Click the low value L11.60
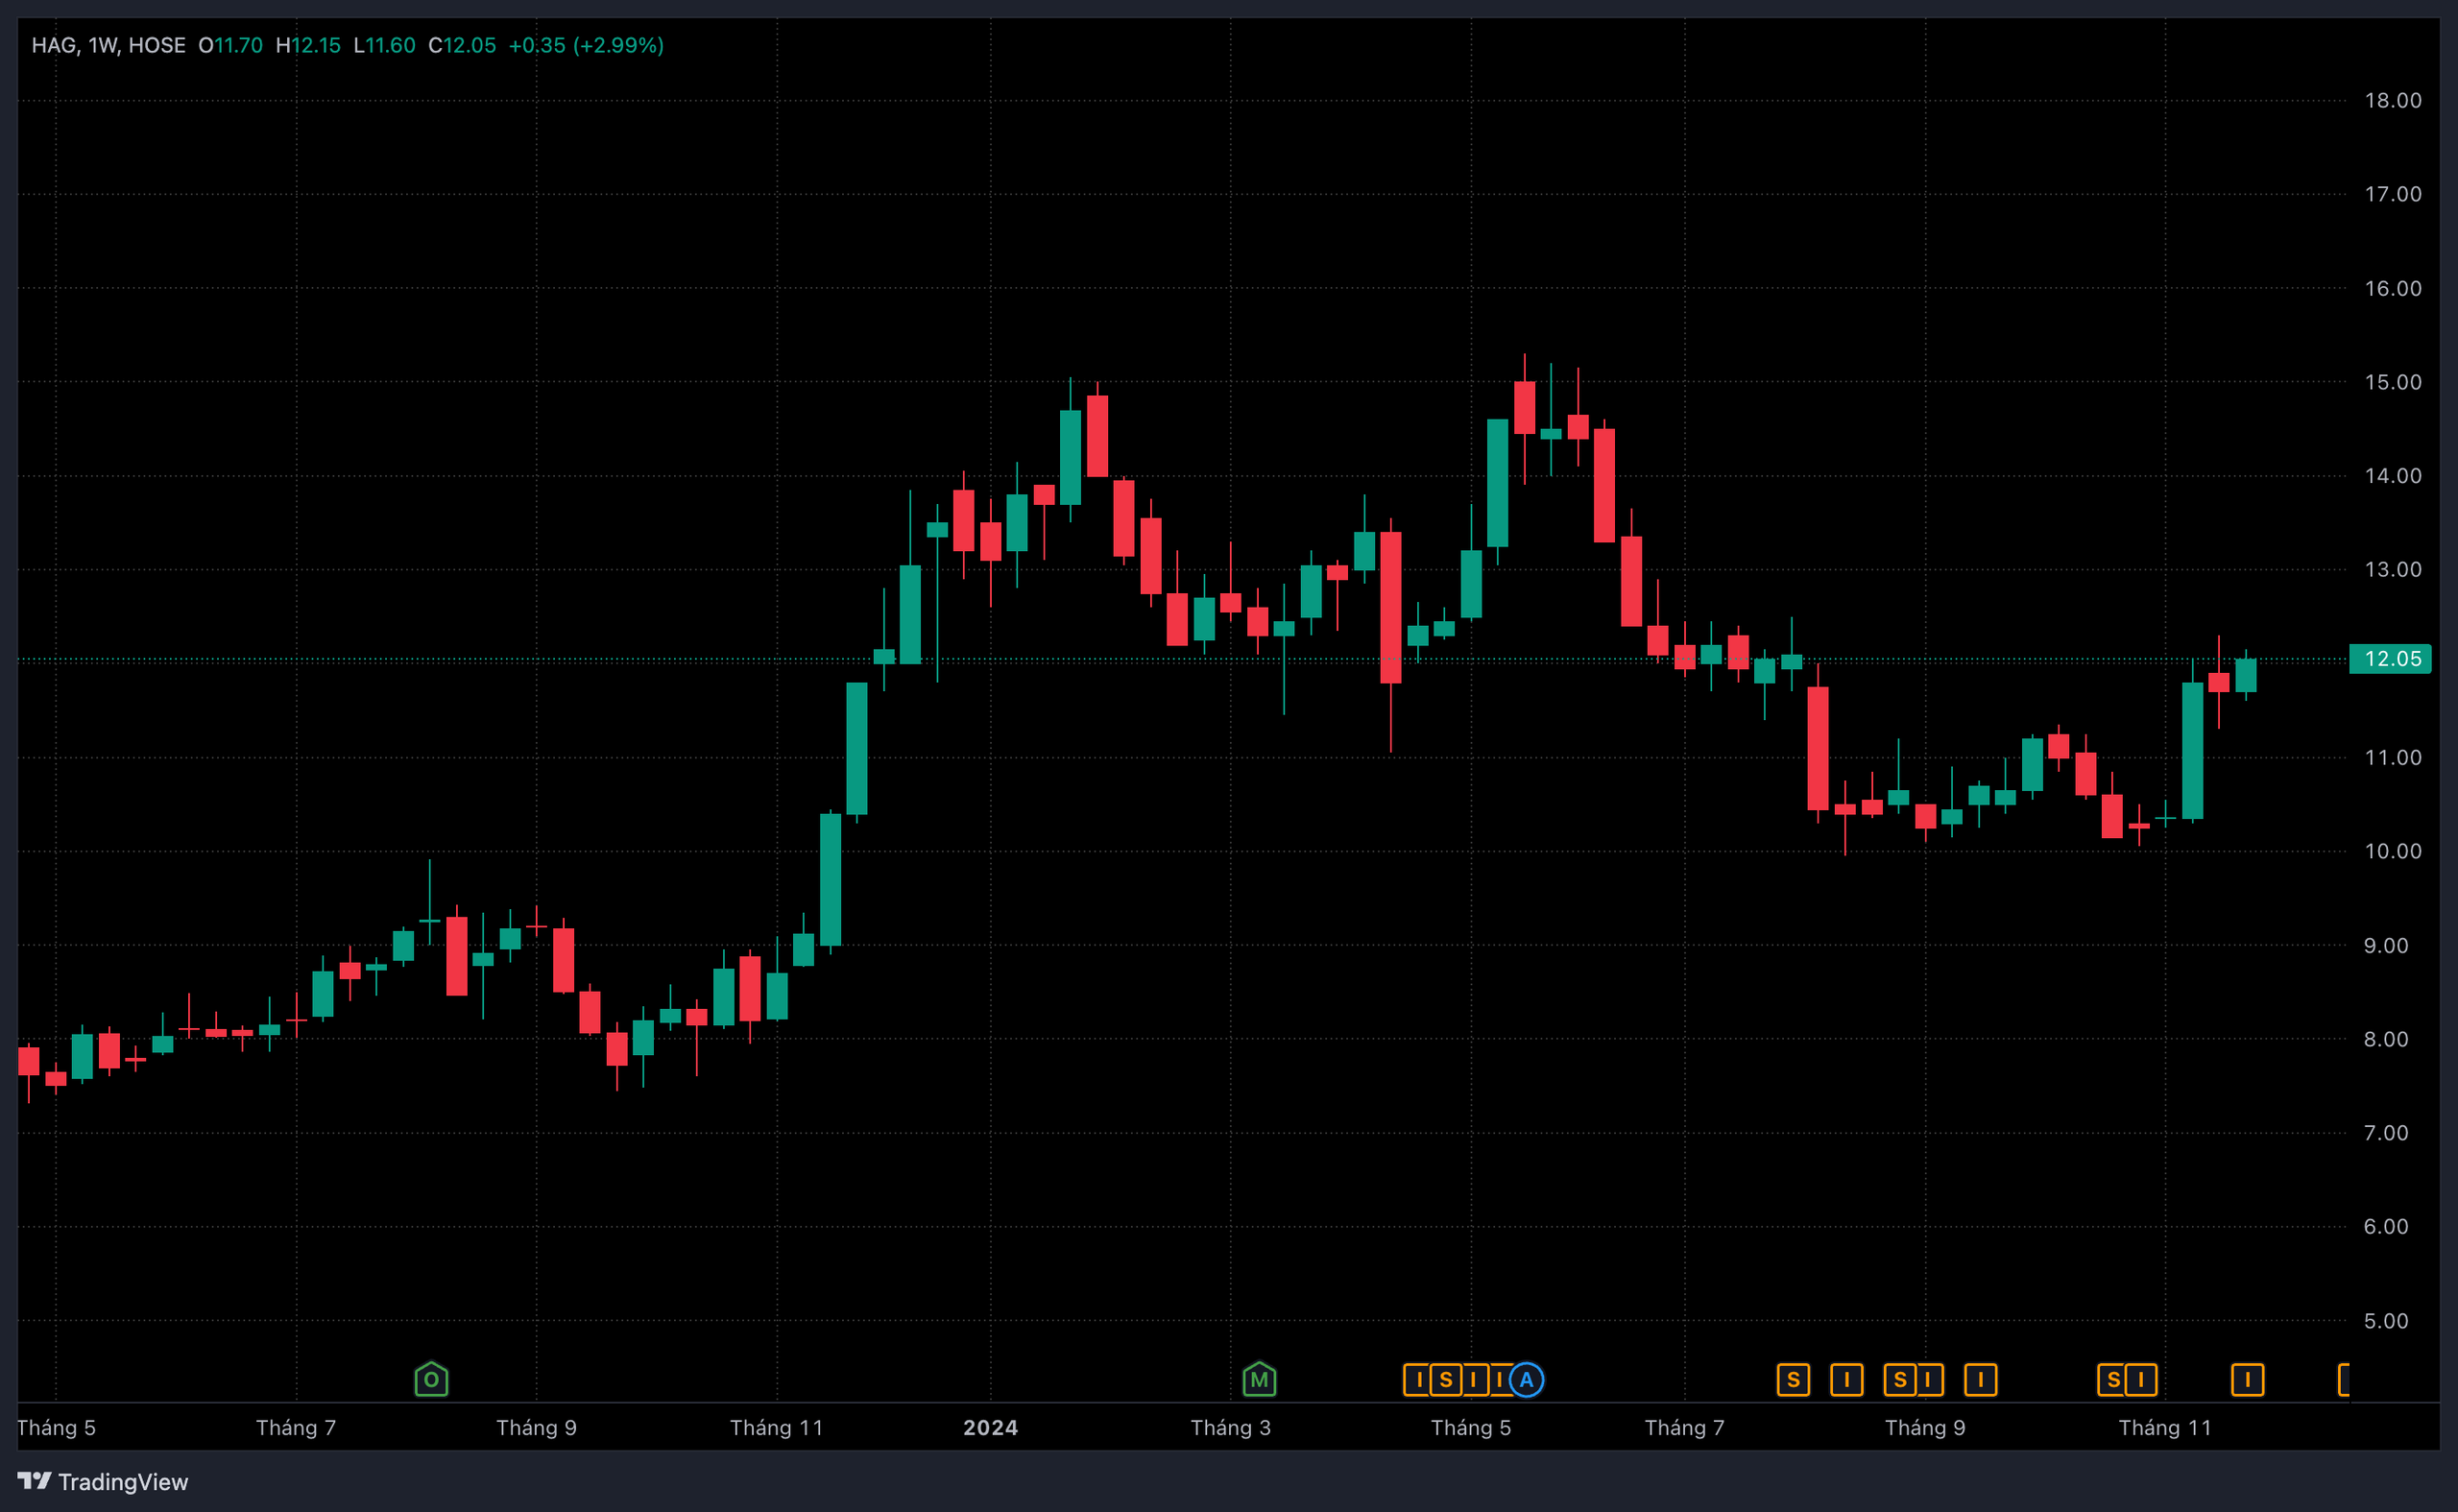The image size is (2458, 1512). coord(384,45)
